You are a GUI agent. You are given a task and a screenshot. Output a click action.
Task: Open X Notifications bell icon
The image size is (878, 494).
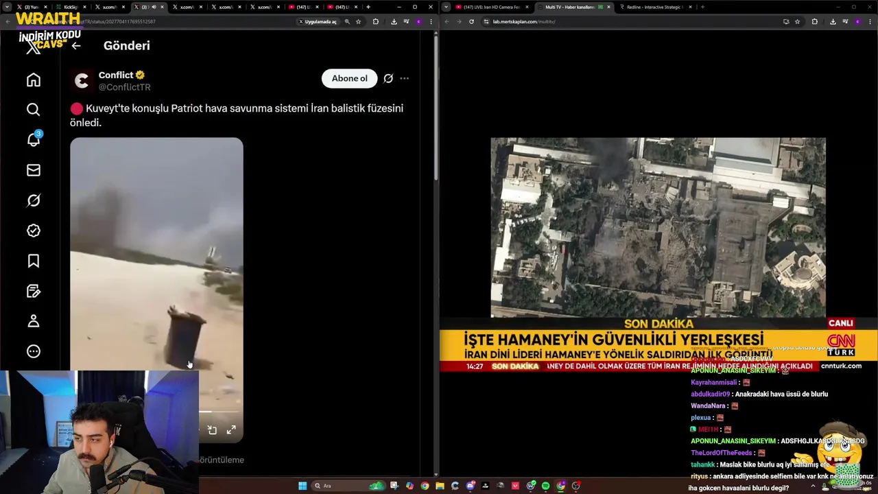[34, 139]
